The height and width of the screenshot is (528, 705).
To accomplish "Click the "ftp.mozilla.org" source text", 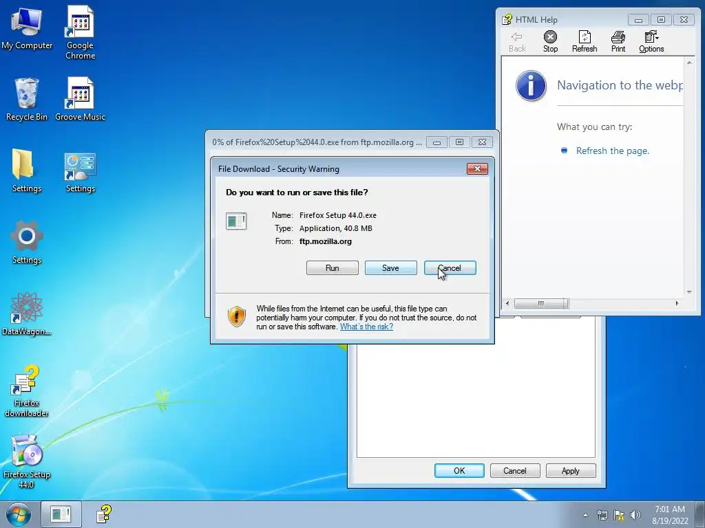I will pyautogui.click(x=326, y=241).
